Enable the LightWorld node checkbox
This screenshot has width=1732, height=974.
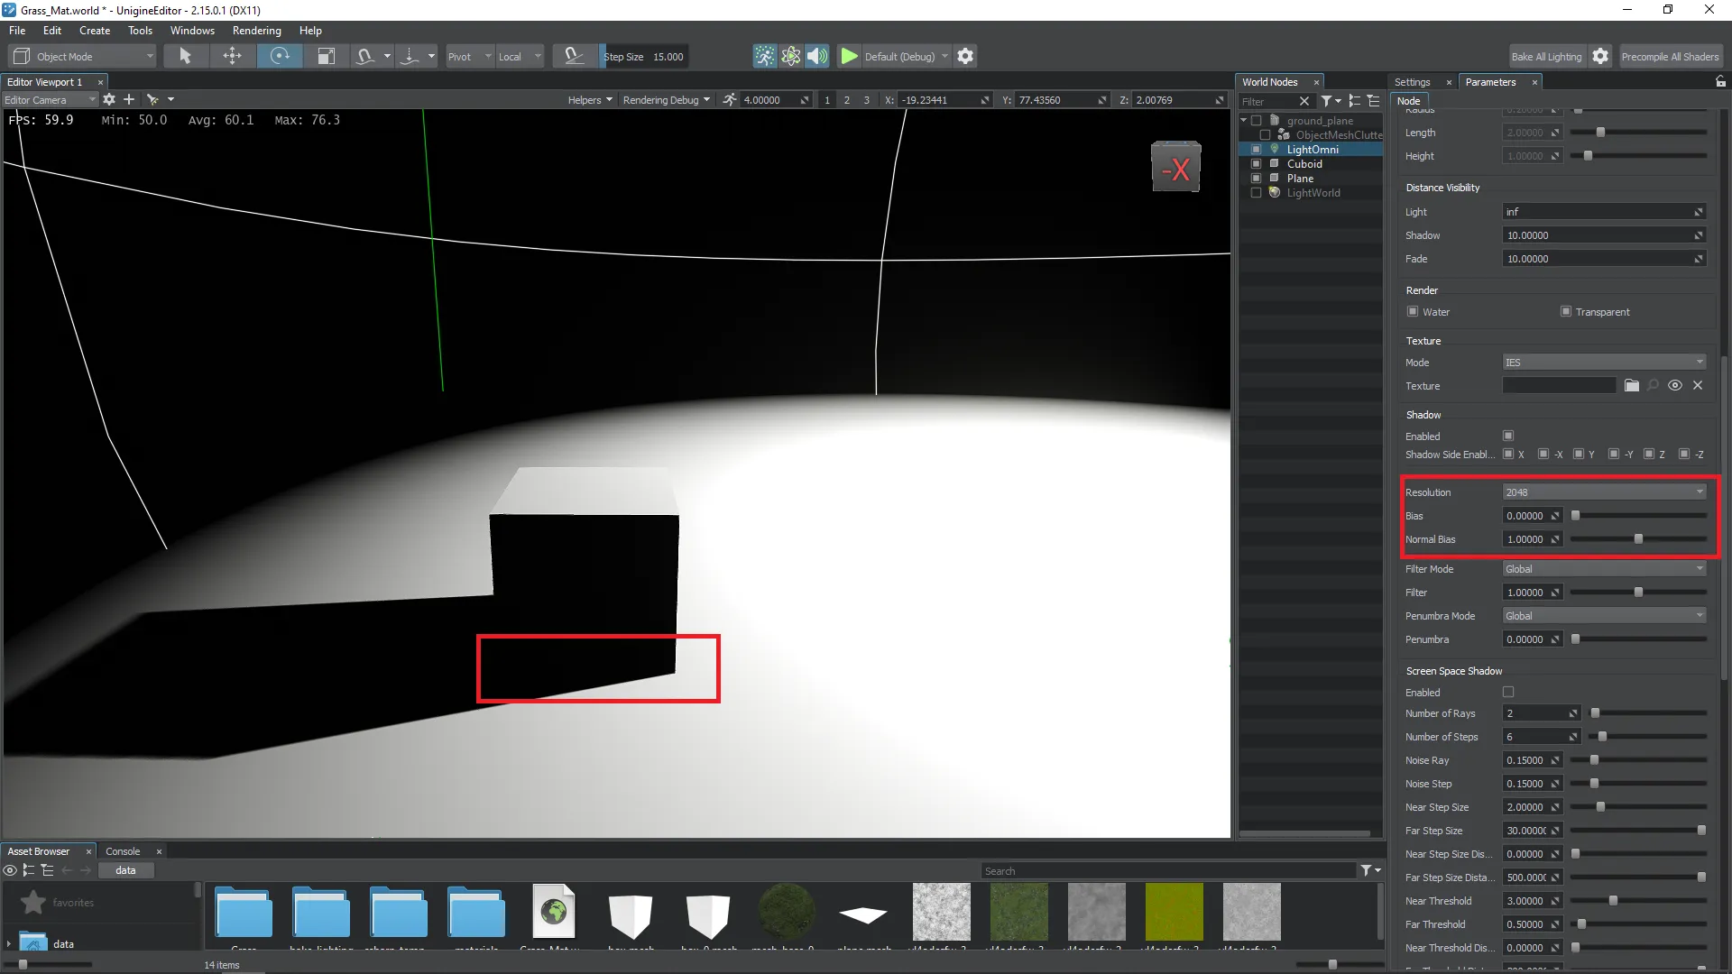pos(1256,193)
